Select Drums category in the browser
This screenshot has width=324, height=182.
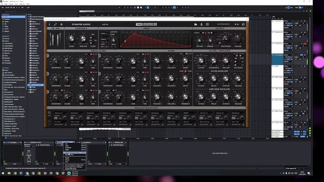pyautogui.click(x=7, y=41)
